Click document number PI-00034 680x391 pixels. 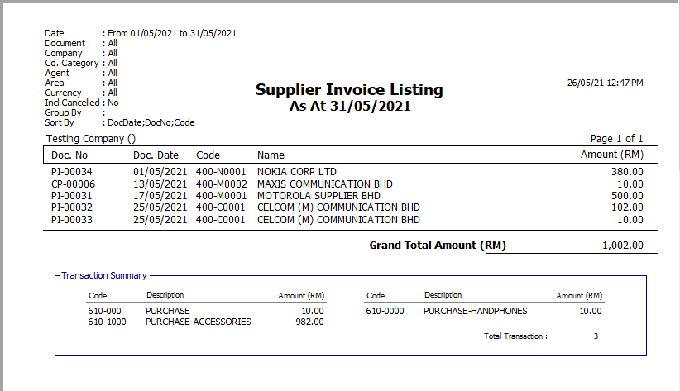[73, 172]
